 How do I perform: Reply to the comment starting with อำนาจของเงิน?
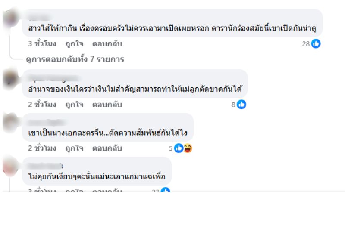pos(107,104)
